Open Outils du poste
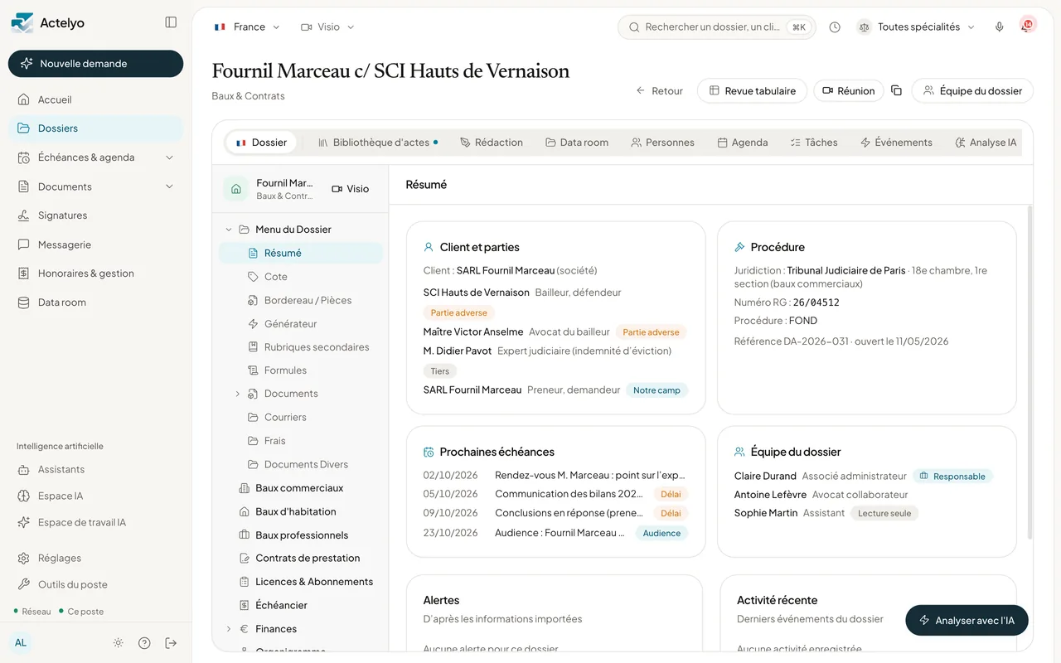 (x=95, y=584)
